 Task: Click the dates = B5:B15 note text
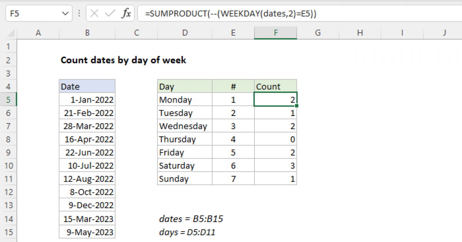coord(191,219)
